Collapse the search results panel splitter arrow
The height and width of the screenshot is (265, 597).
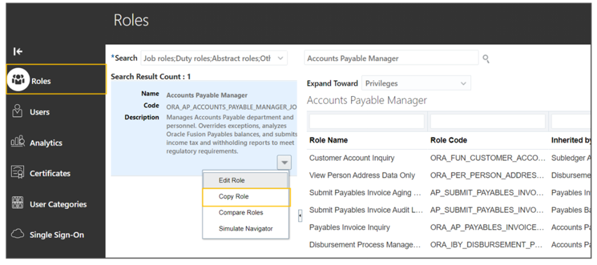tap(300, 216)
